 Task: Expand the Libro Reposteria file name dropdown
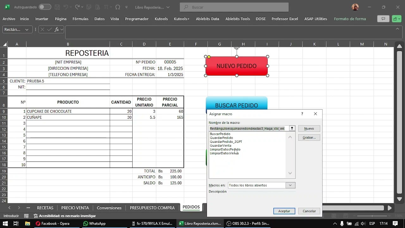(x=168, y=7)
